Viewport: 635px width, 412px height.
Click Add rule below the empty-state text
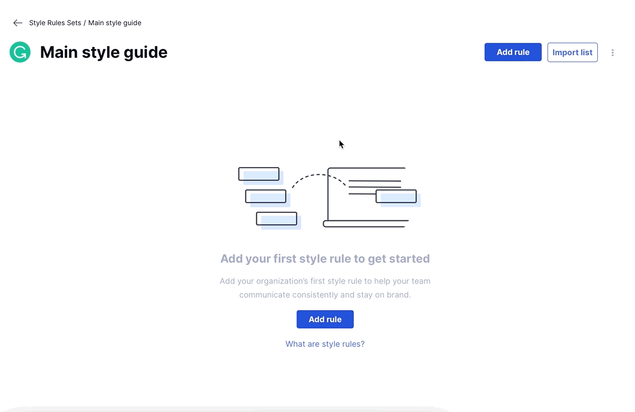[325, 319]
